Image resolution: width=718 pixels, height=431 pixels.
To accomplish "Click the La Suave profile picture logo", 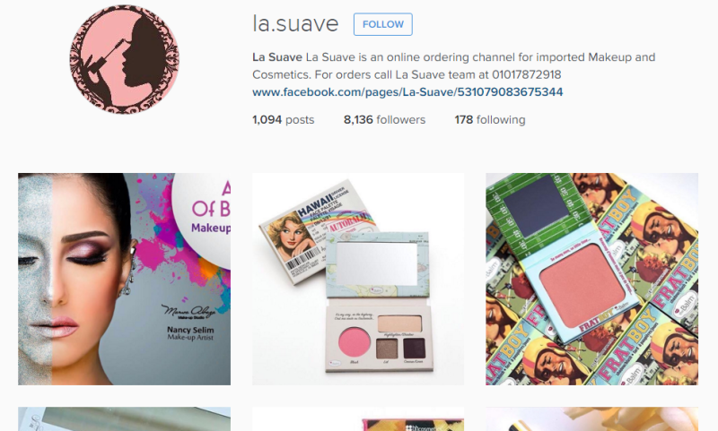I will point(124,59).
